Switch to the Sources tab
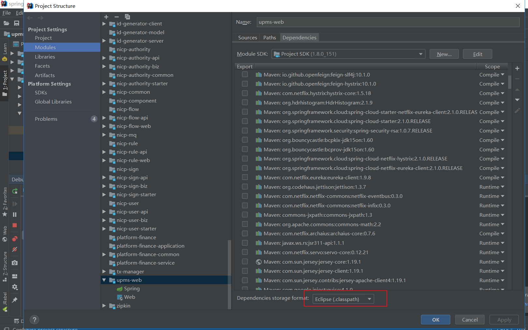 (x=248, y=38)
